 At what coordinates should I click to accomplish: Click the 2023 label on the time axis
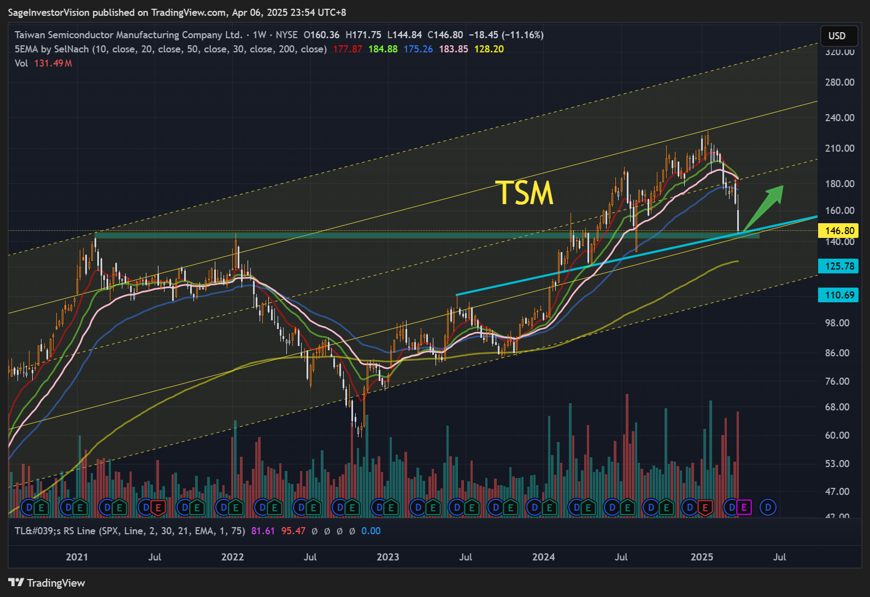[388, 557]
